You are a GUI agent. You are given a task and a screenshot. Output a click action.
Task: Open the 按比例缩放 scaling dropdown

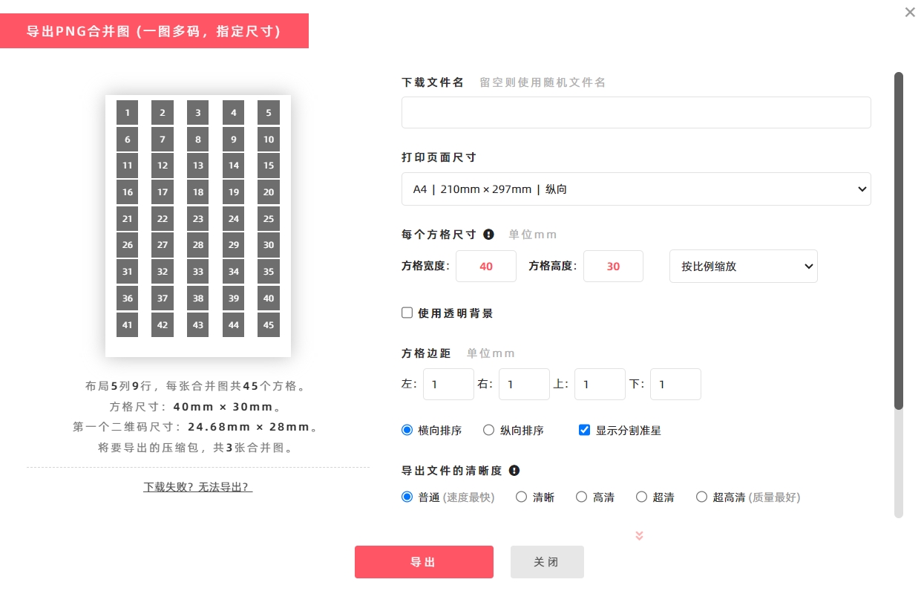744,266
